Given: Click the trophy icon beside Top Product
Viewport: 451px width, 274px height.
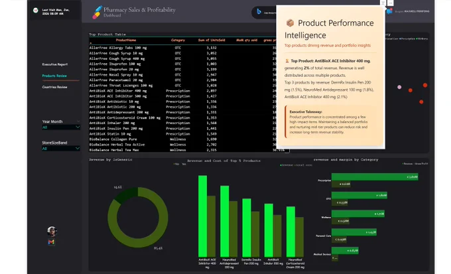Looking at the screenshot, I should pos(287,61).
